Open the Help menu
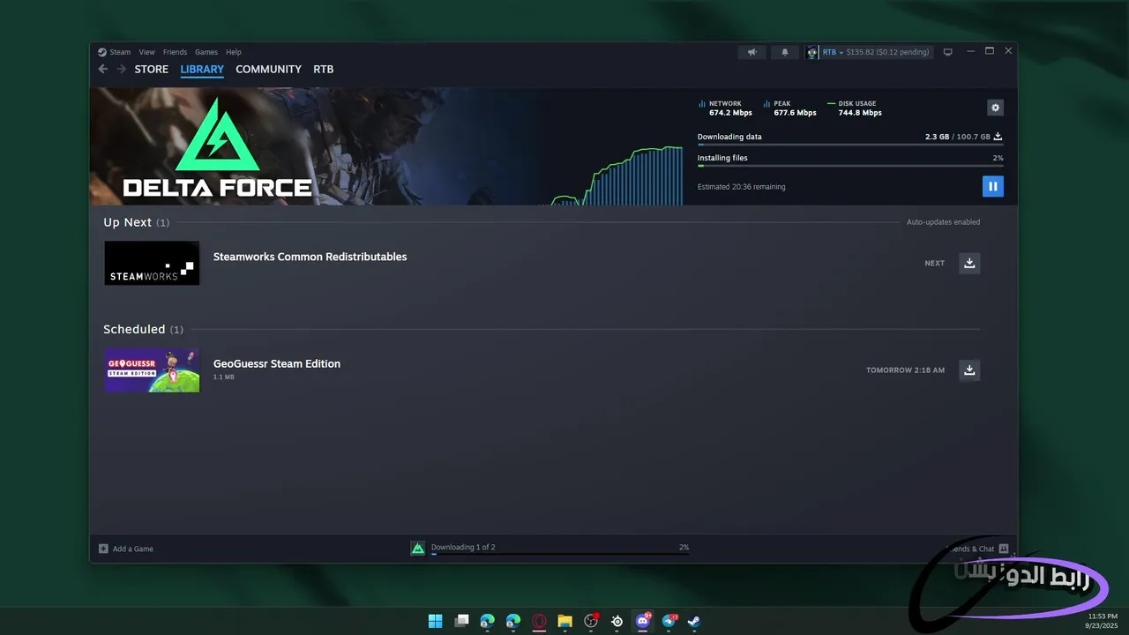 [x=233, y=52]
